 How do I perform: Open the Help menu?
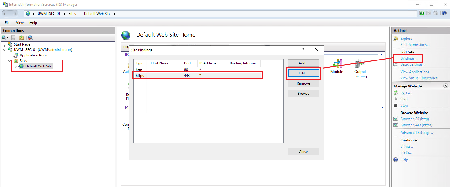[x=33, y=22]
